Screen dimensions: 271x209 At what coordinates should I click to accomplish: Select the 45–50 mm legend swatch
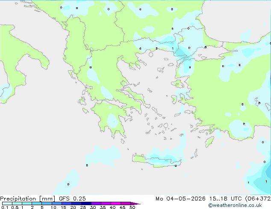click(126, 203)
